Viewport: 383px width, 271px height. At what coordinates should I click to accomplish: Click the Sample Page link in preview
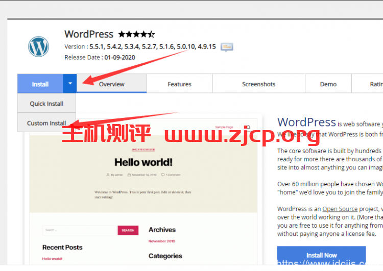pos(224,127)
